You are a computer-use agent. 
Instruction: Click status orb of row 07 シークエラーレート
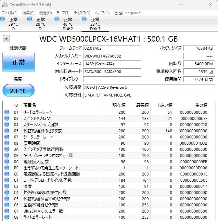tap(7, 137)
